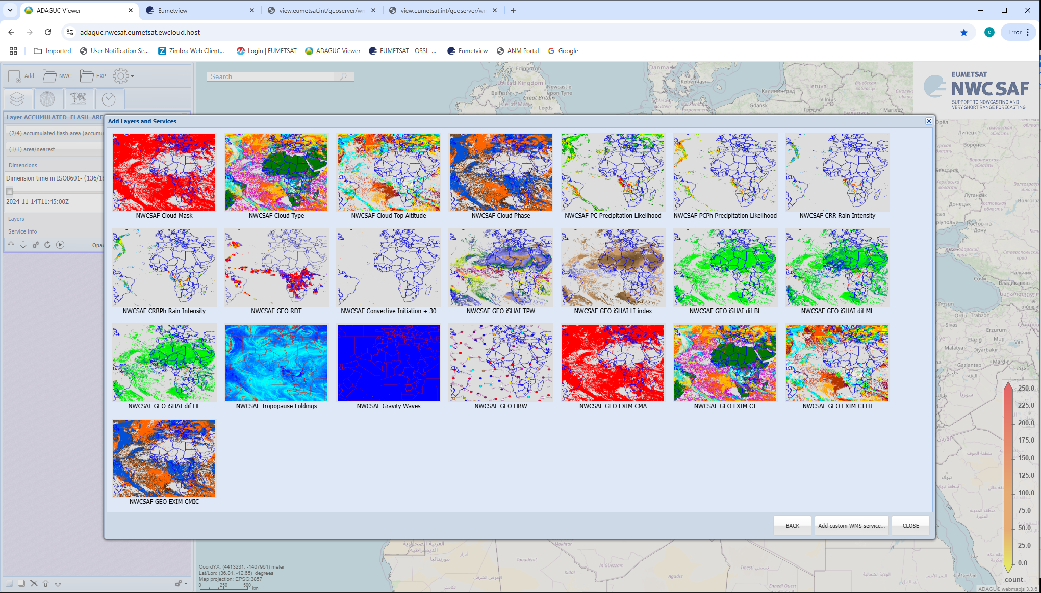Viewport: 1041px width, 593px height.
Task: Open the Imported bookmarks folder
Action: click(x=53, y=51)
